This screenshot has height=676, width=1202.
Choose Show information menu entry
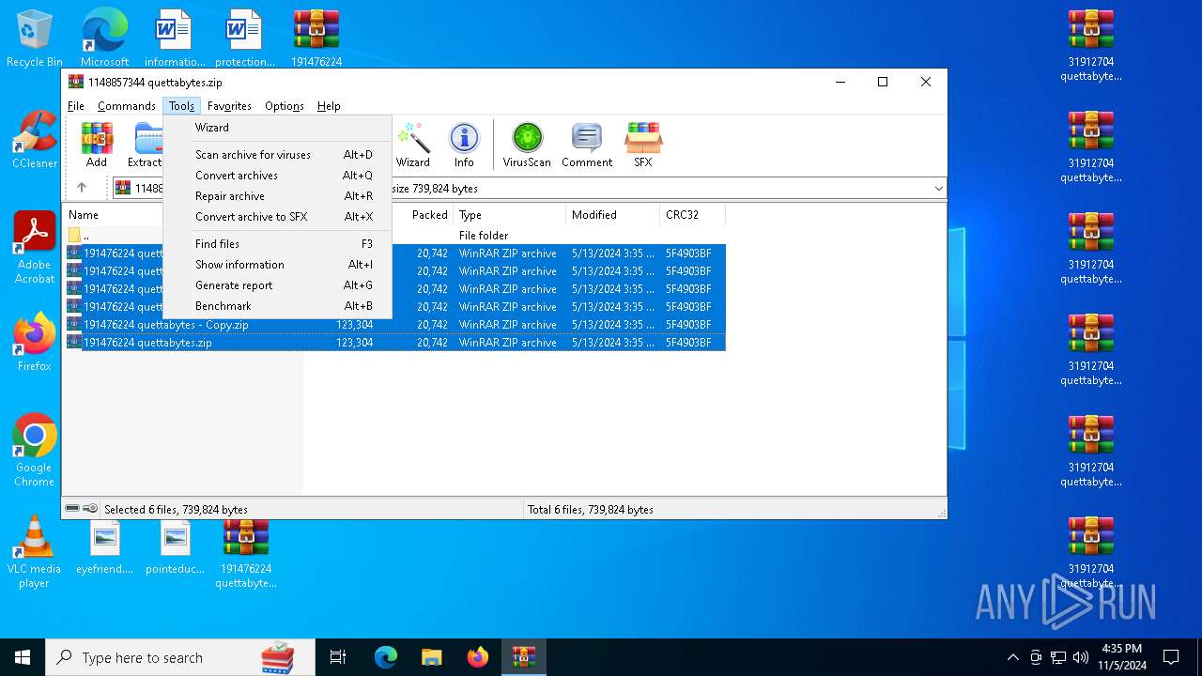coord(277,265)
